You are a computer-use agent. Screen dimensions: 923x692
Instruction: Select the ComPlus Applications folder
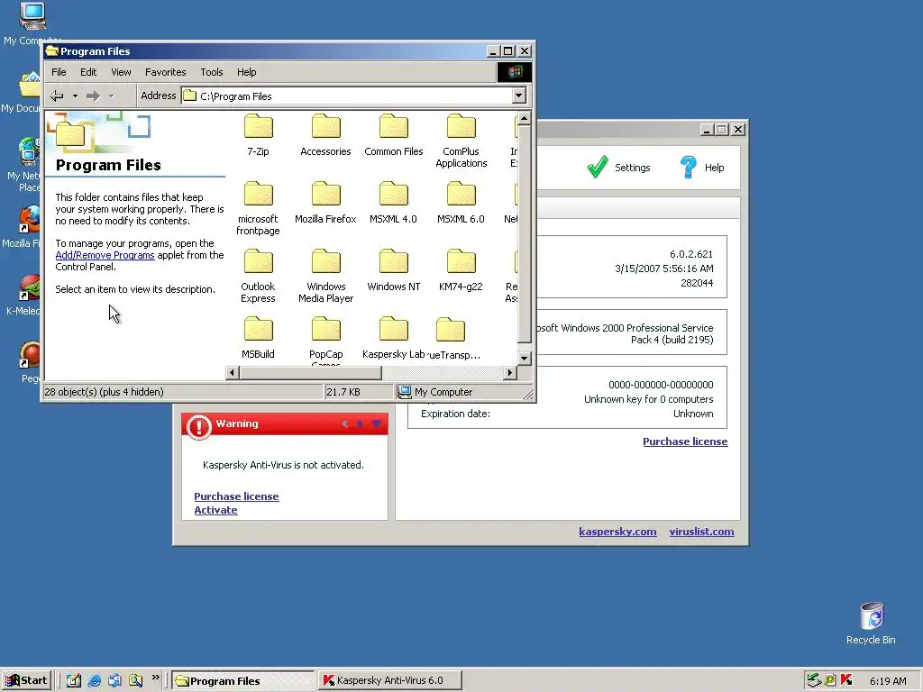point(461,141)
